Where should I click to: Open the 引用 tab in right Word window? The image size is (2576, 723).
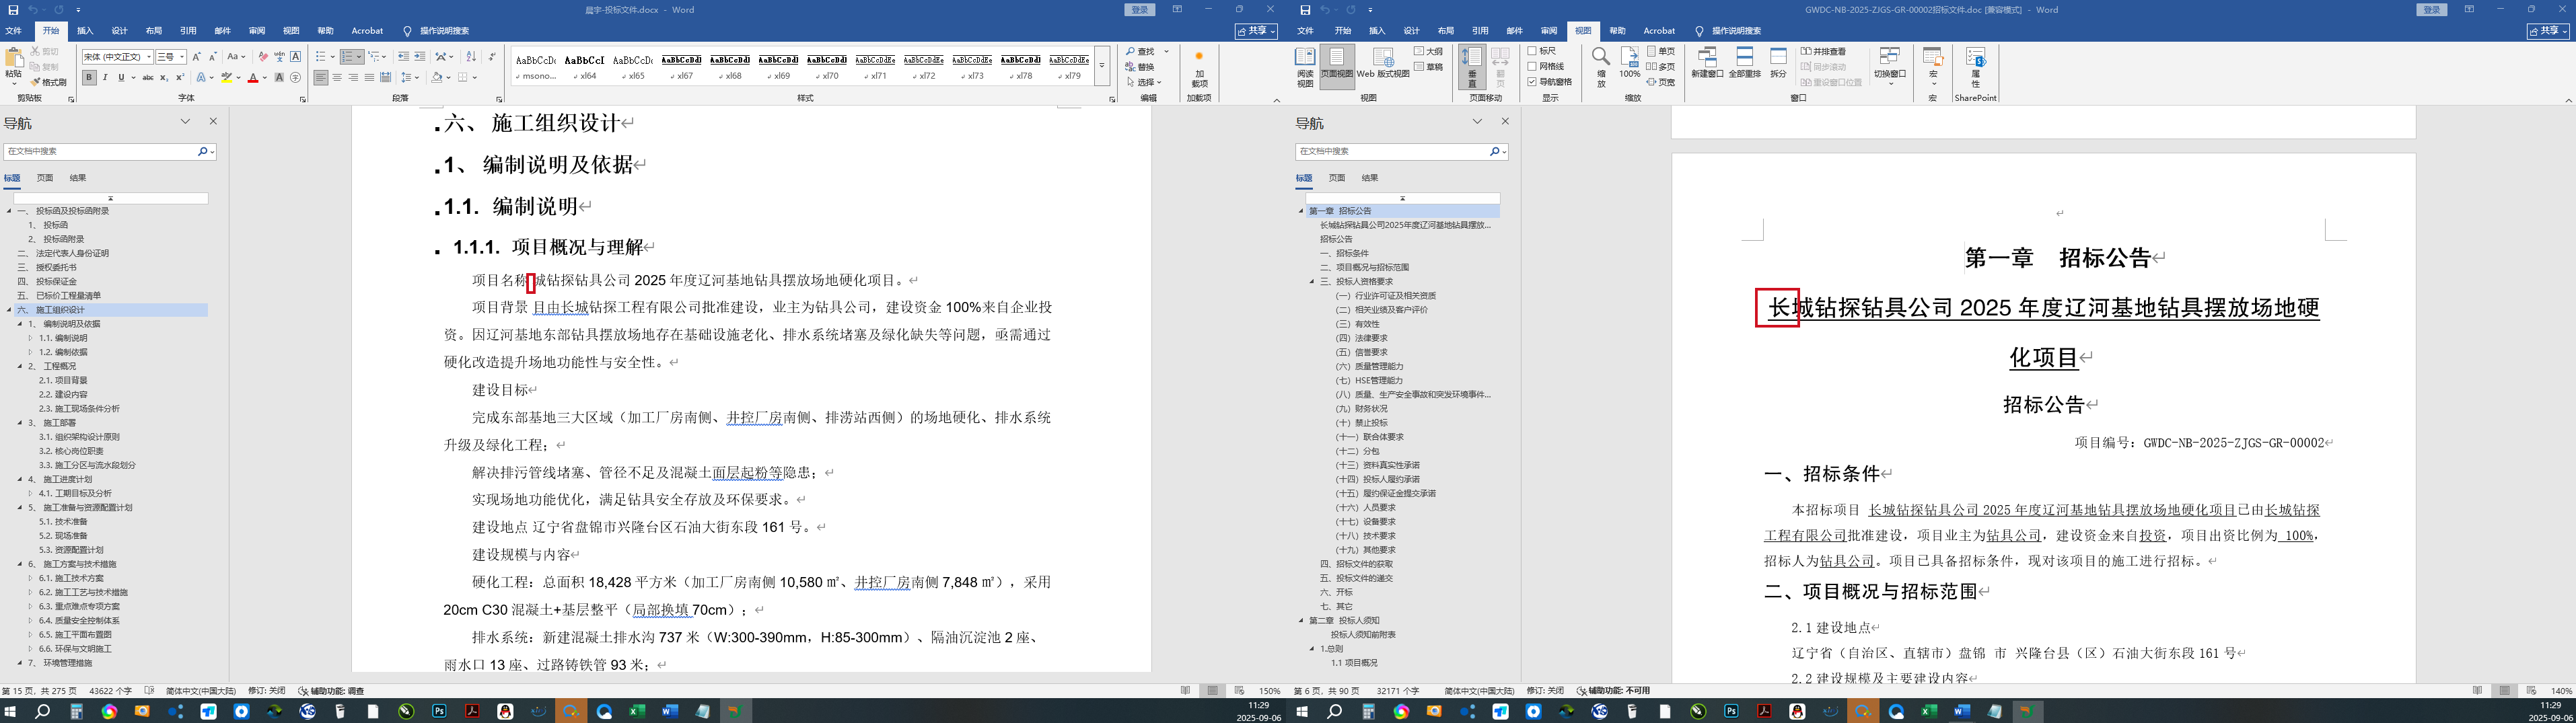pos(1480,31)
